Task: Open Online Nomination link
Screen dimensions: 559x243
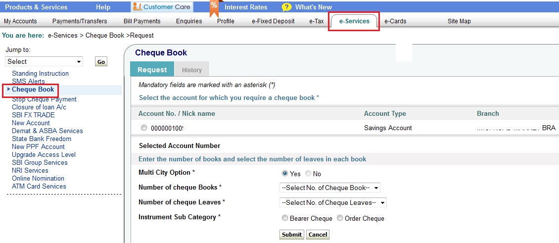Action: (38, 178)
